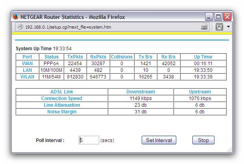Click the Stop button

[203, 140]
